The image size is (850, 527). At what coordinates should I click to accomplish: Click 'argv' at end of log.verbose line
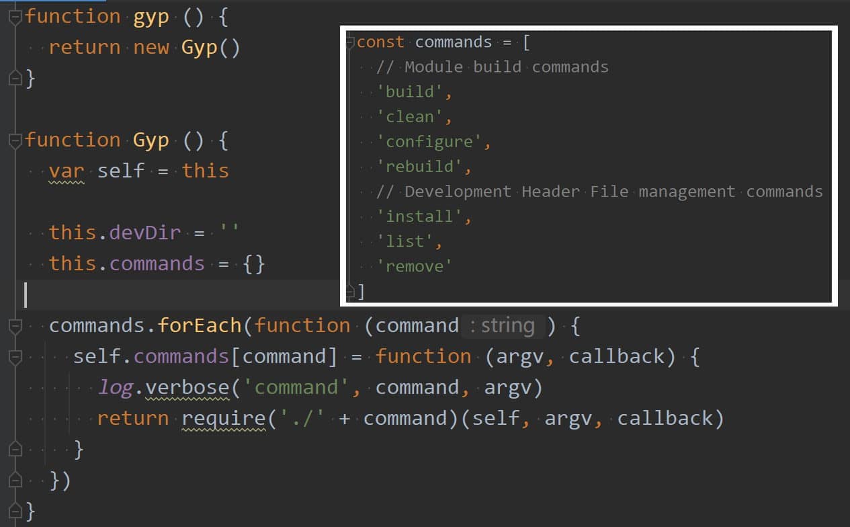508,388
